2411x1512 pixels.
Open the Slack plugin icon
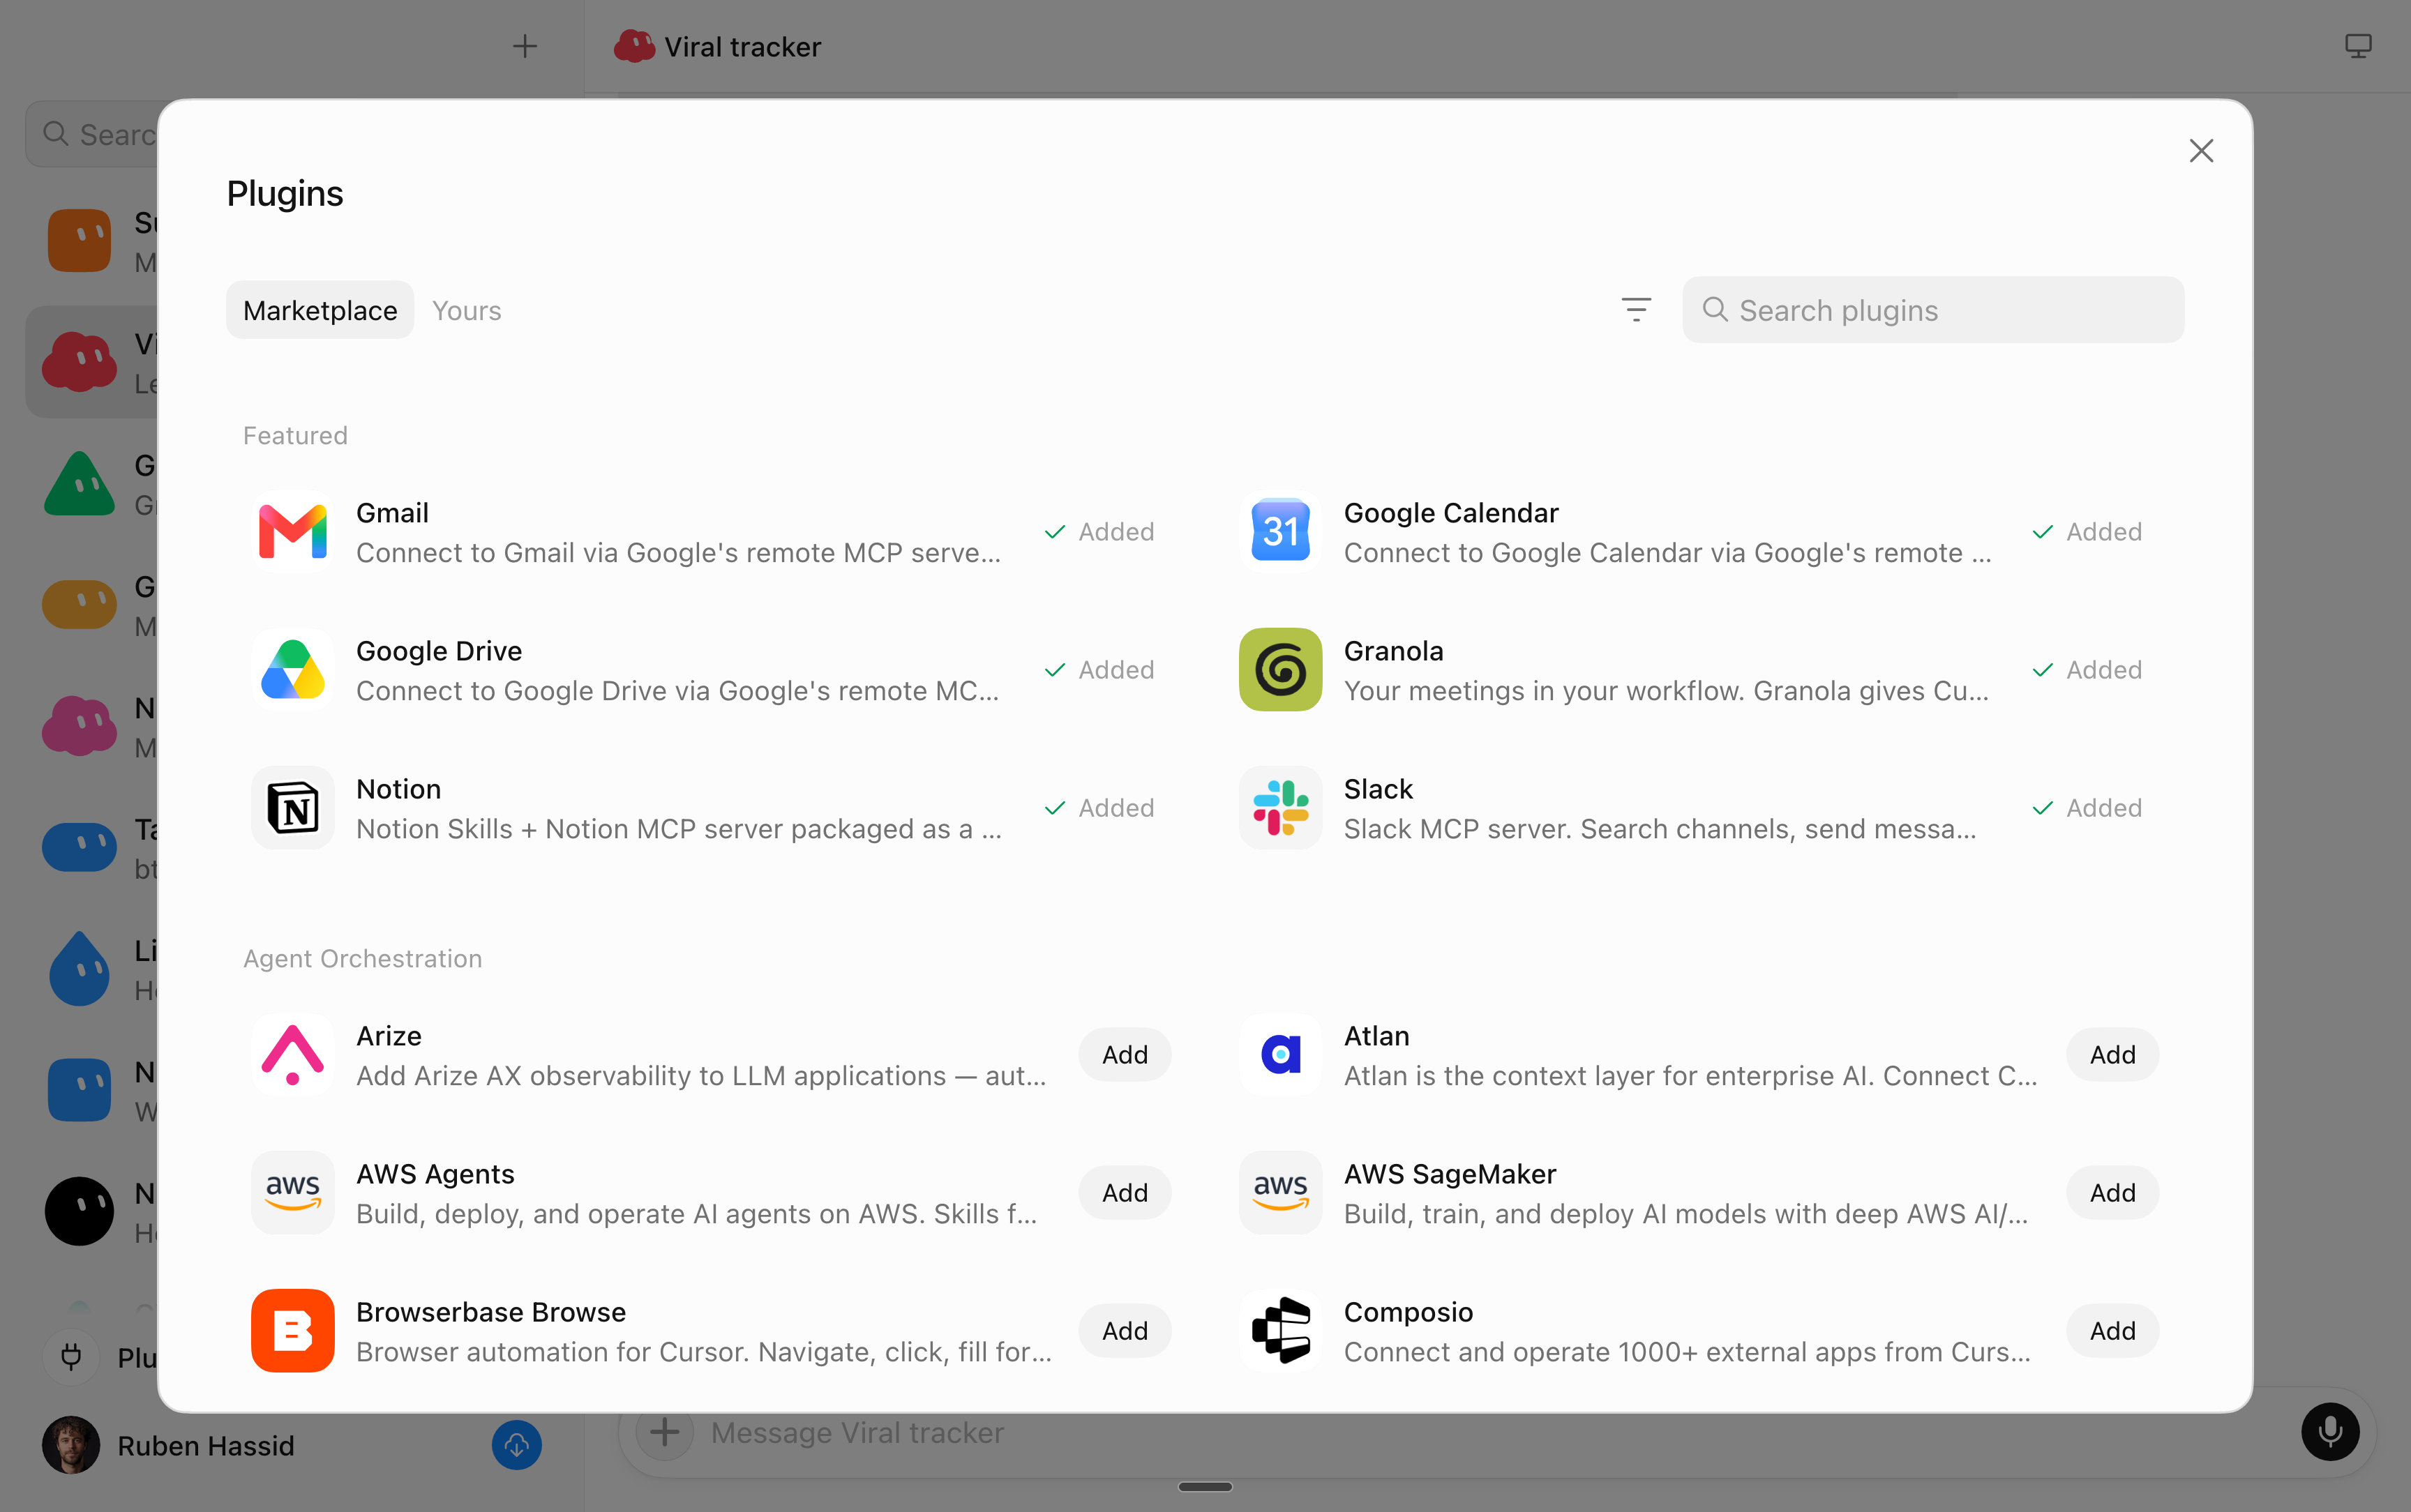pos(1280,807)
